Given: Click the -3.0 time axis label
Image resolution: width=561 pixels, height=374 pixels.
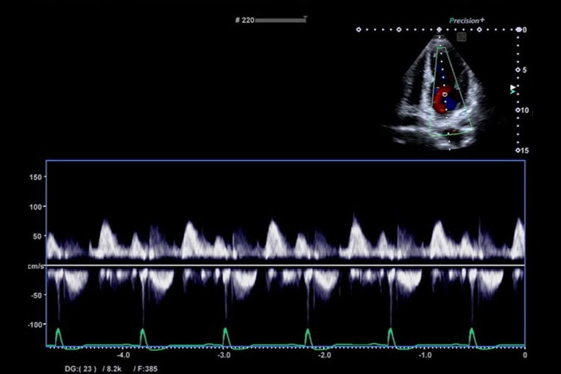Looking at the screenshot, I should [224, 355].
